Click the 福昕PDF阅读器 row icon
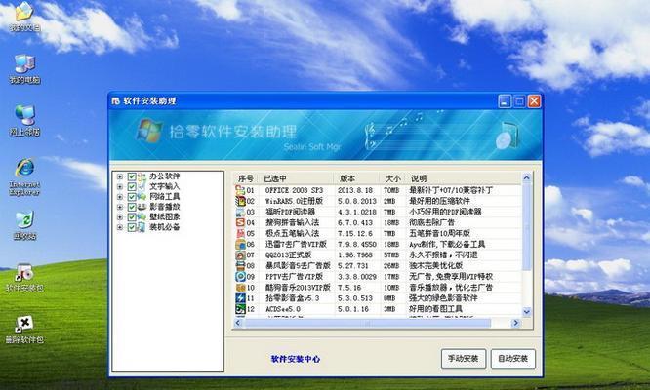 coord(240,212)
